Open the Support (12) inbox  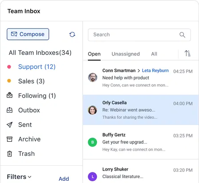(x=37, y=67)
